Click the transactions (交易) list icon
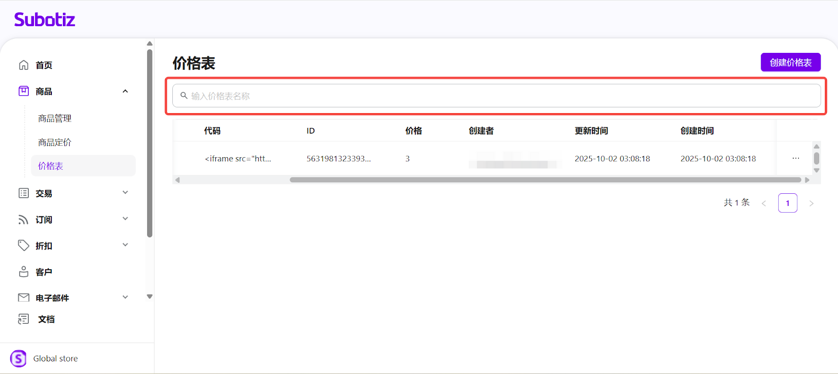This screenshot has height=374, width=838. 24,193
